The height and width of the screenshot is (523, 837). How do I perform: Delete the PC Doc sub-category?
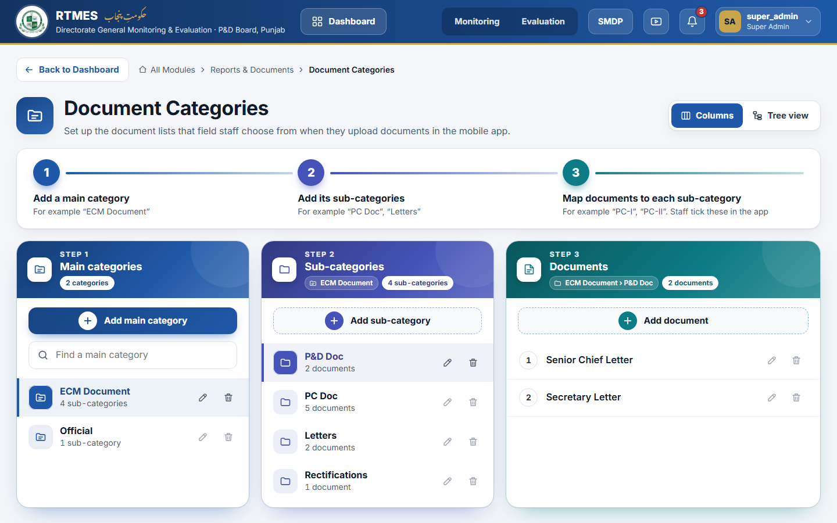pyautogui.click(x=473, y=402)
